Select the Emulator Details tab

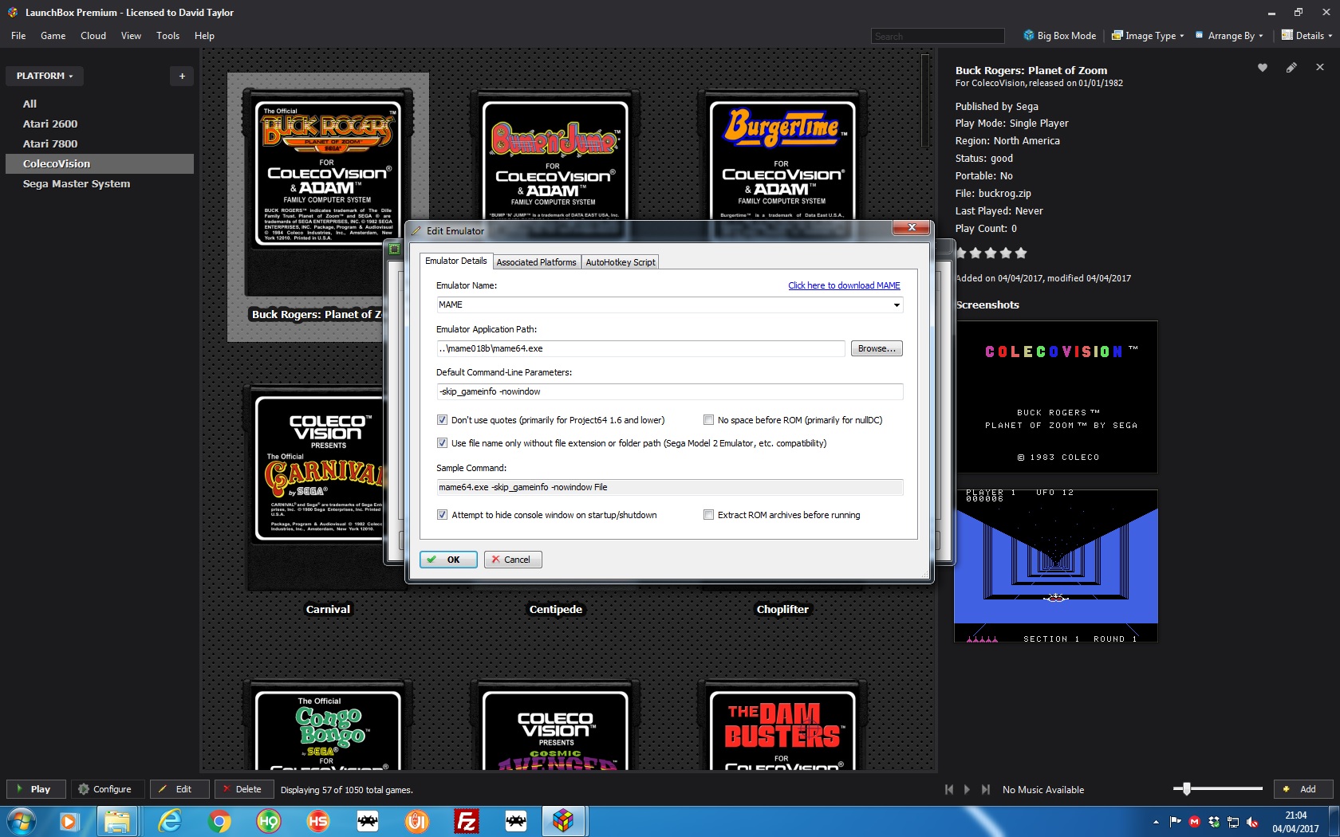pyautogui.click(x=455, y=261)
